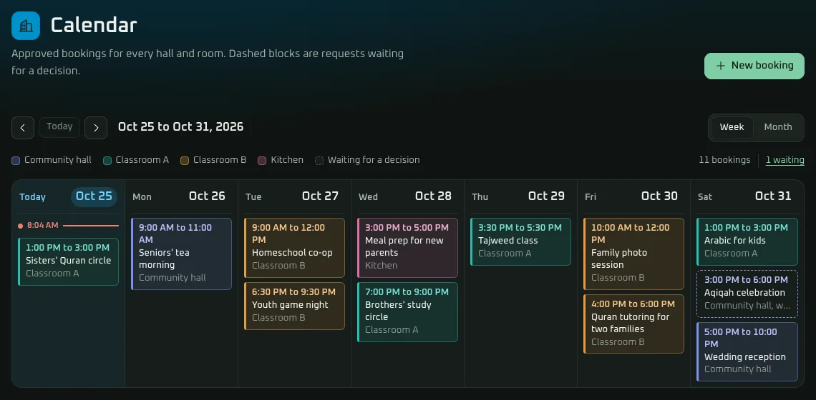Open Homeschool co-op booking
816x400 pixels.
click(x=295, y=248)
